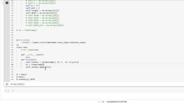
Task: Click 'self.target = np.array([[0]])' line
Action: pyautogui.click(x=43, y=11)
